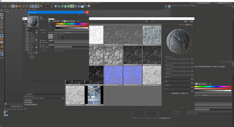Click the Render View clapperboard icon

(x=45, y=6)
